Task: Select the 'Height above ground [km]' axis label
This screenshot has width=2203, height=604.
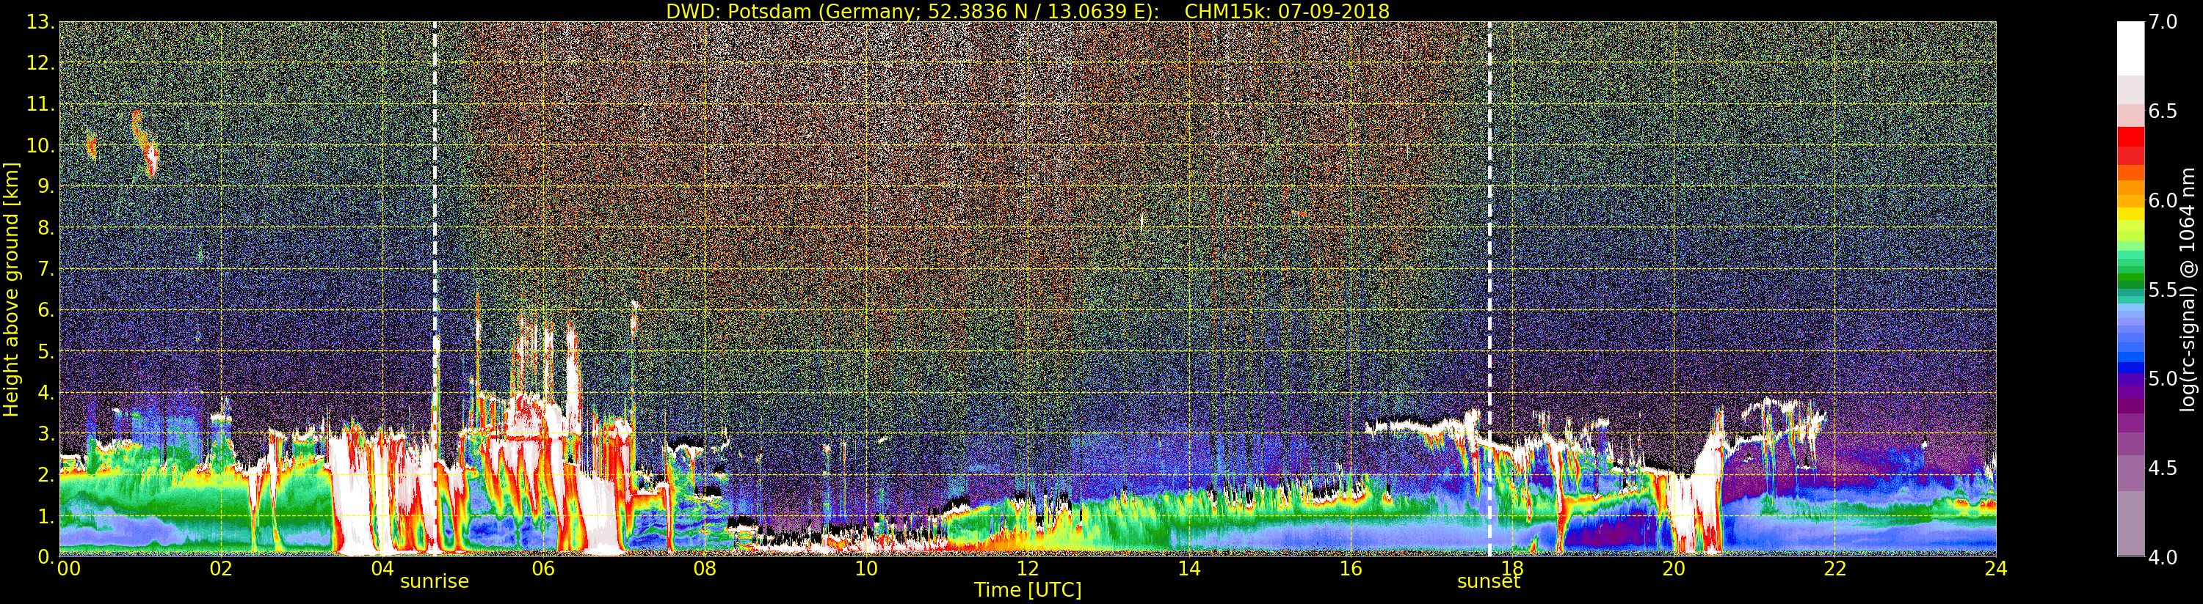Action: [11, 290]
